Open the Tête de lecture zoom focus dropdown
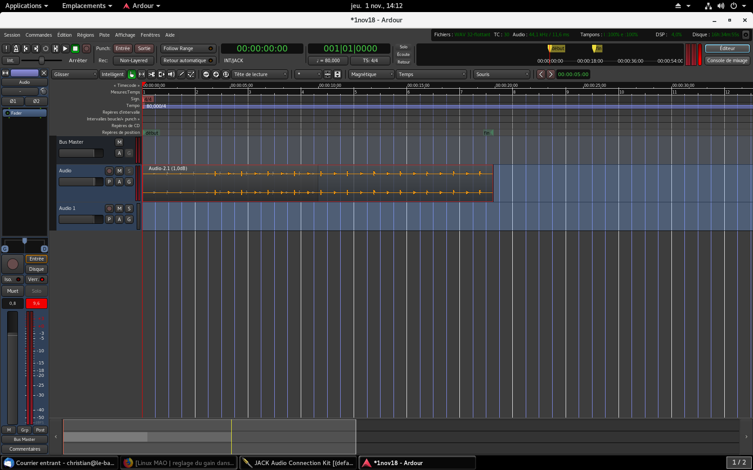 260,74
